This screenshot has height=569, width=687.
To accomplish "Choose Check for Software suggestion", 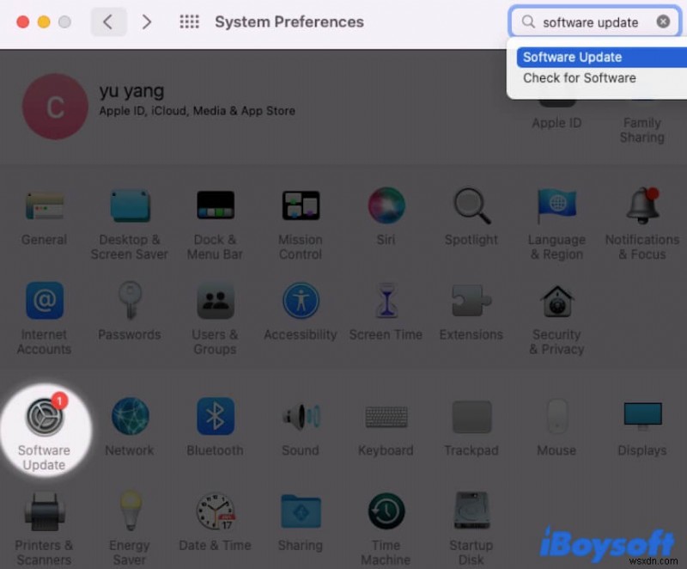I will tap(580, 77).
